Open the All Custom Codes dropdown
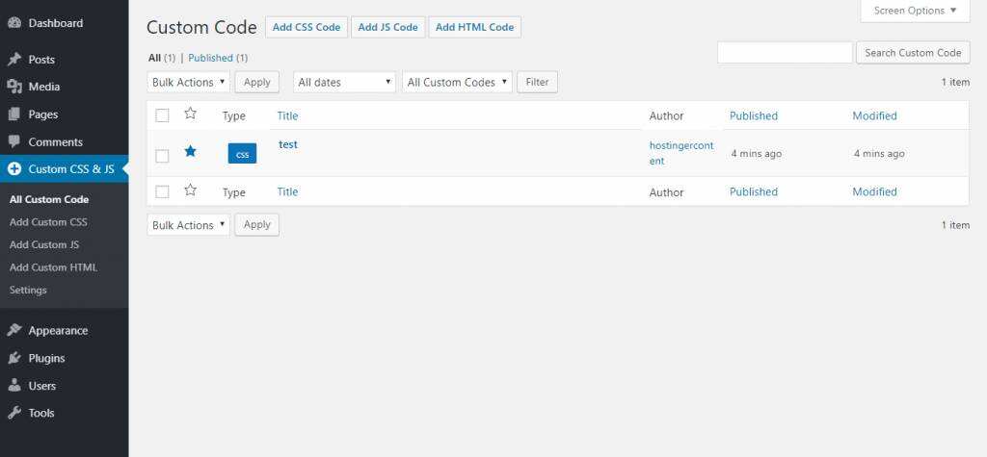Image resolution: width=987 pixels, height=457 pixels. click(456, 83)
